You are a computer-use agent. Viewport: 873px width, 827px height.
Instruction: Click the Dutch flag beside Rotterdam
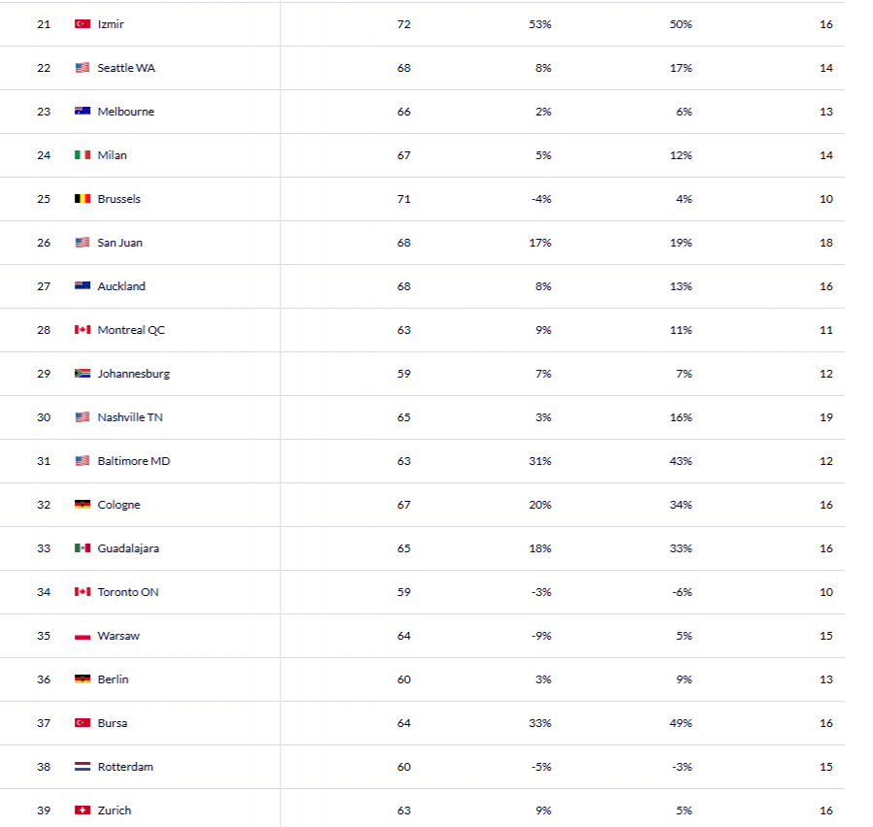point(82,767)
